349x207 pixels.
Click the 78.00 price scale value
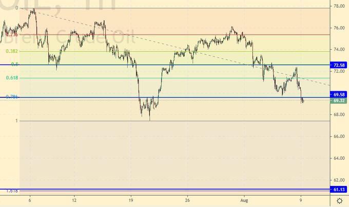(339, 6)
